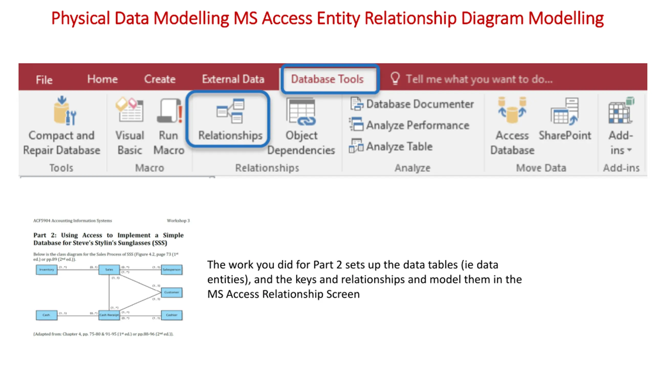This screenshot has width=655, height=368.
Task: Click the Tell me what you want field
Action: pyautogui.click(x=479, y=79)
